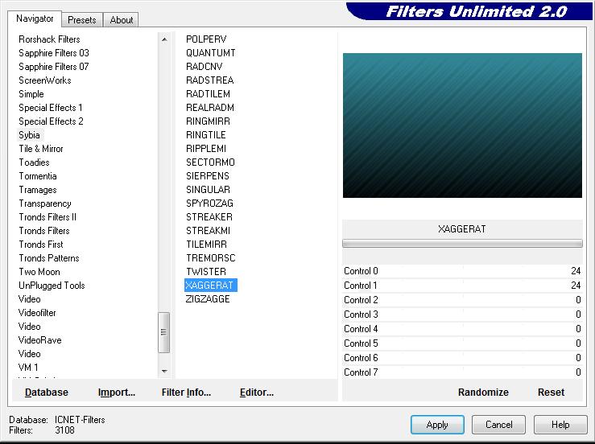The width and height of the screenshot is (595, 444).
Task: Choose the RADCNV filter
Action: (205, 66)
